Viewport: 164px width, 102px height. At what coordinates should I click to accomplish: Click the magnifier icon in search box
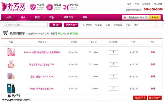point(6,25)
